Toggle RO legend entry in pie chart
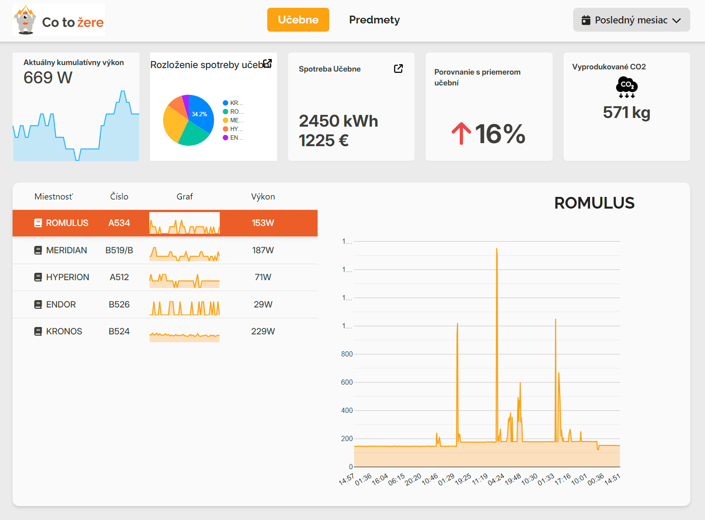The width and height of the screenshot is (705, 520). (233, 111)
